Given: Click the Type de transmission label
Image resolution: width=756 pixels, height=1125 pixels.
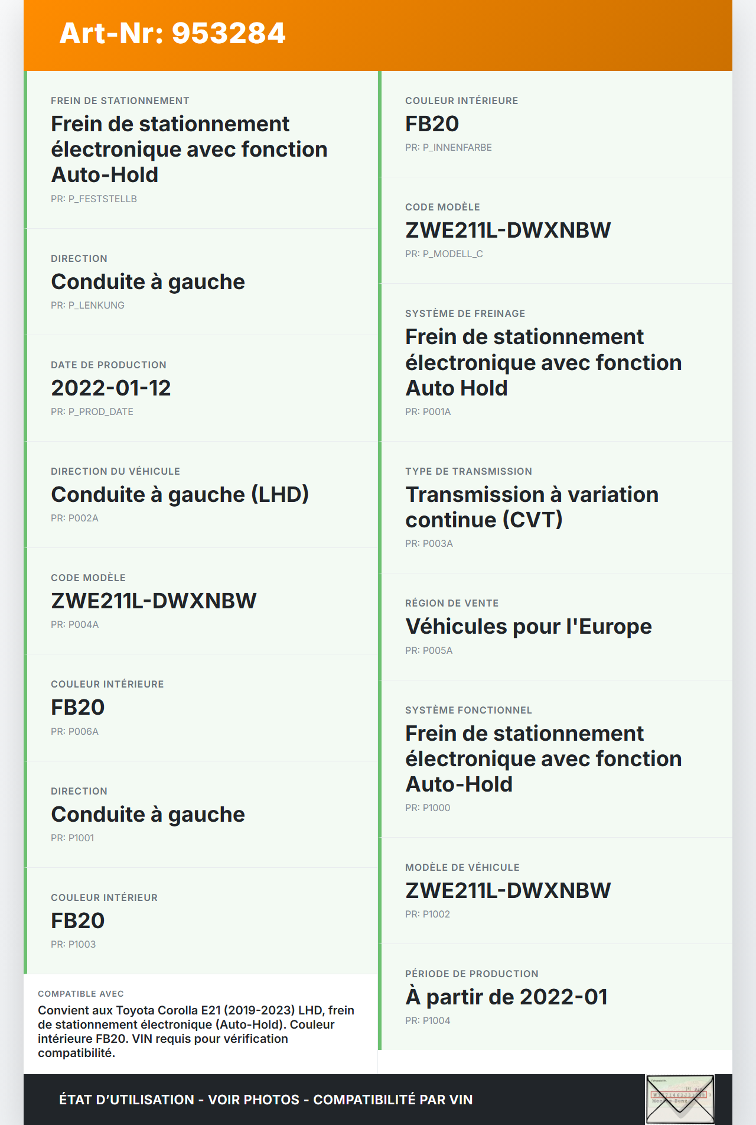Looking at the screenshot, I should point(468,472).
